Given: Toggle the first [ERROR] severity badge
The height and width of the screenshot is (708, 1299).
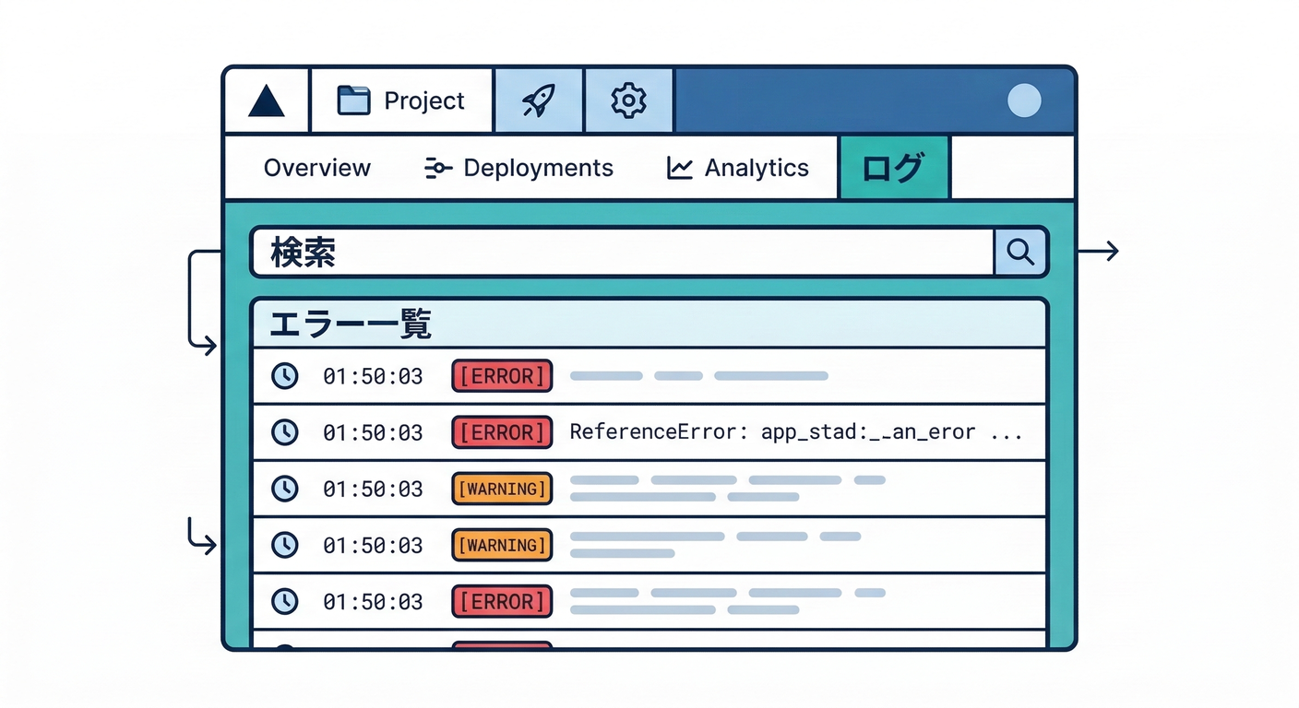Looking at the screenshot, I should tap(502, 375).
